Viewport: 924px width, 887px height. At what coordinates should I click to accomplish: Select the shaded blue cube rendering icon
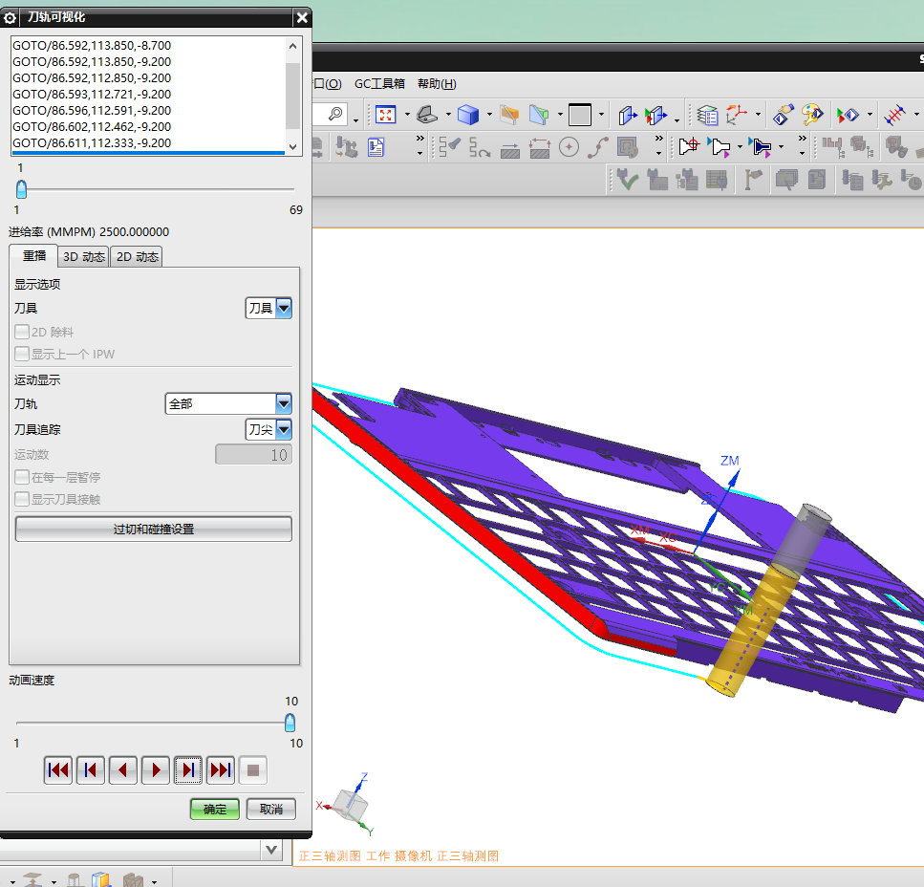tap(468, 115)
